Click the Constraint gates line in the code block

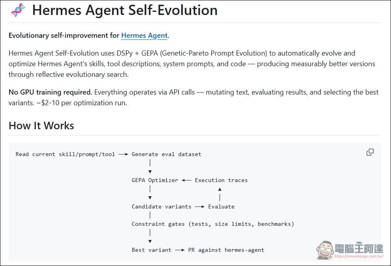point(213,223)
